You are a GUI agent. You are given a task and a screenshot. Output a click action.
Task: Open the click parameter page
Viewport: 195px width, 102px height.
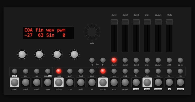(x=147, y=71)
